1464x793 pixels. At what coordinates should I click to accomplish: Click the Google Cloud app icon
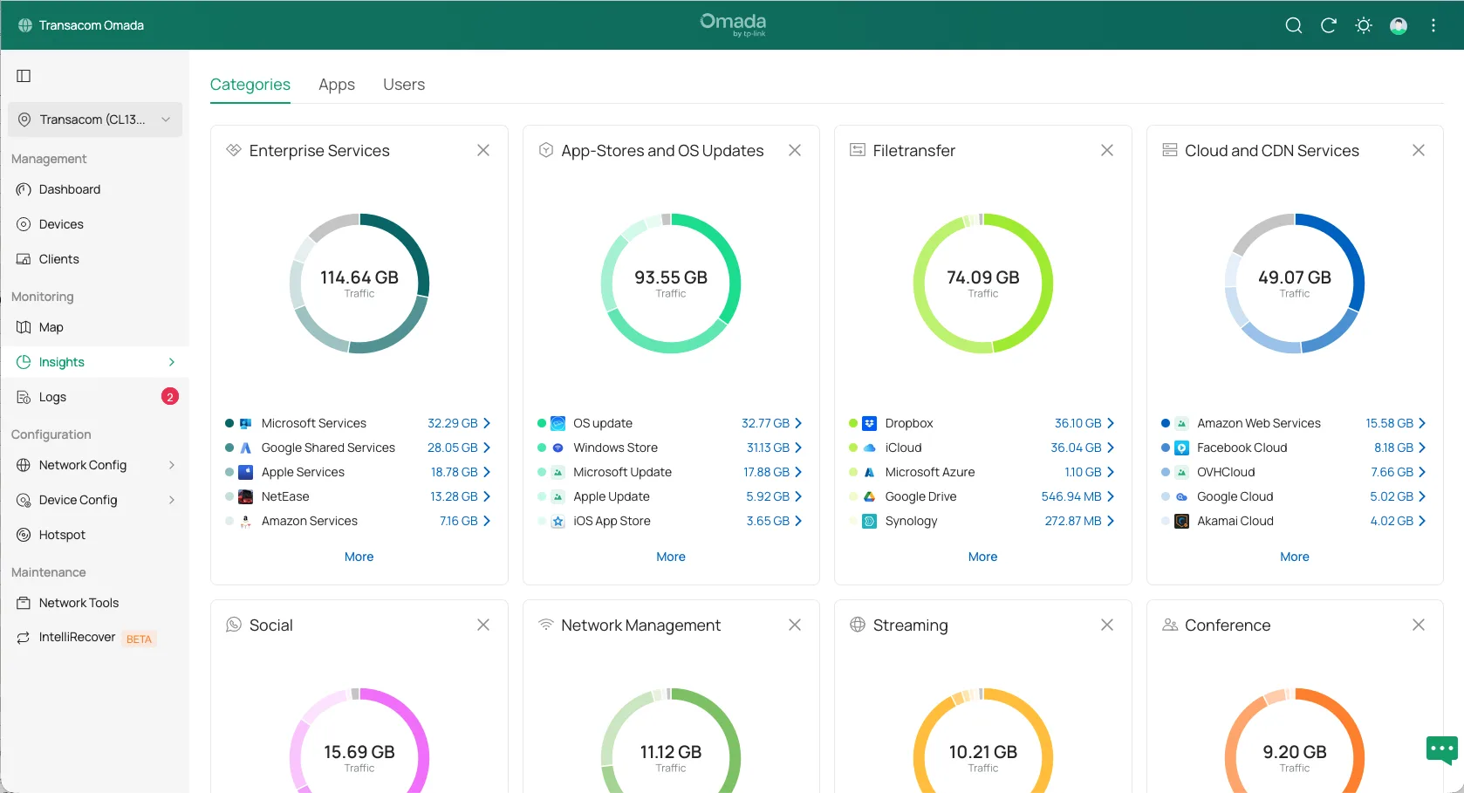coord(1181,496)
